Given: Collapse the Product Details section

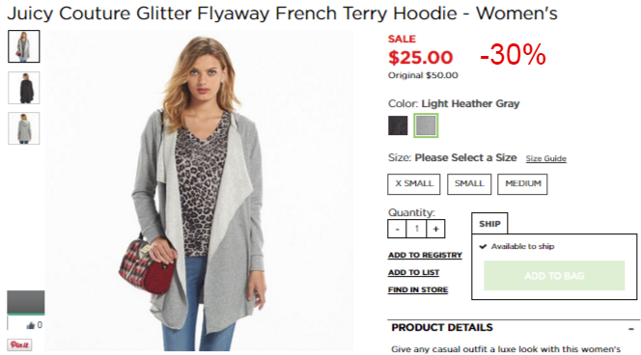Looking at the screenshot, I should click(x=631, y=328).
